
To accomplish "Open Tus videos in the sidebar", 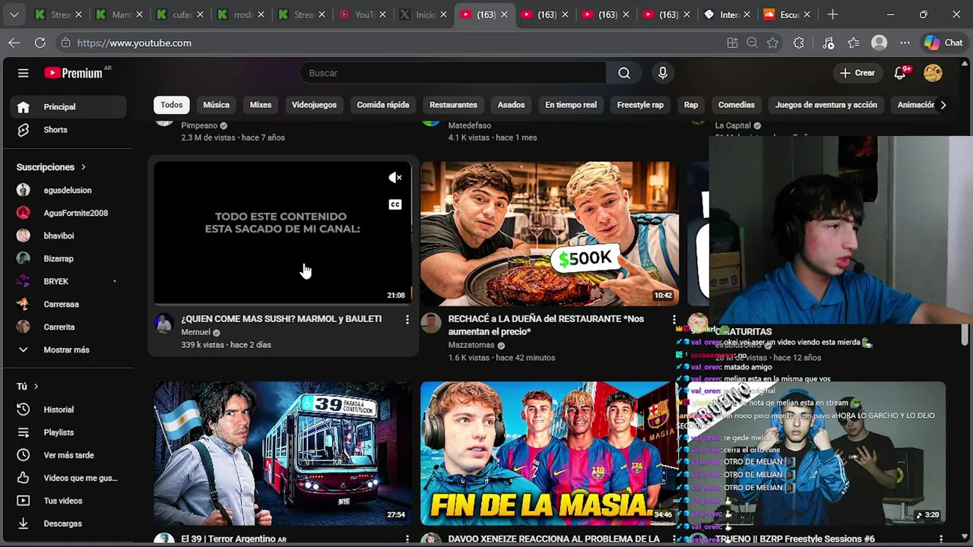I will (69, 501).
